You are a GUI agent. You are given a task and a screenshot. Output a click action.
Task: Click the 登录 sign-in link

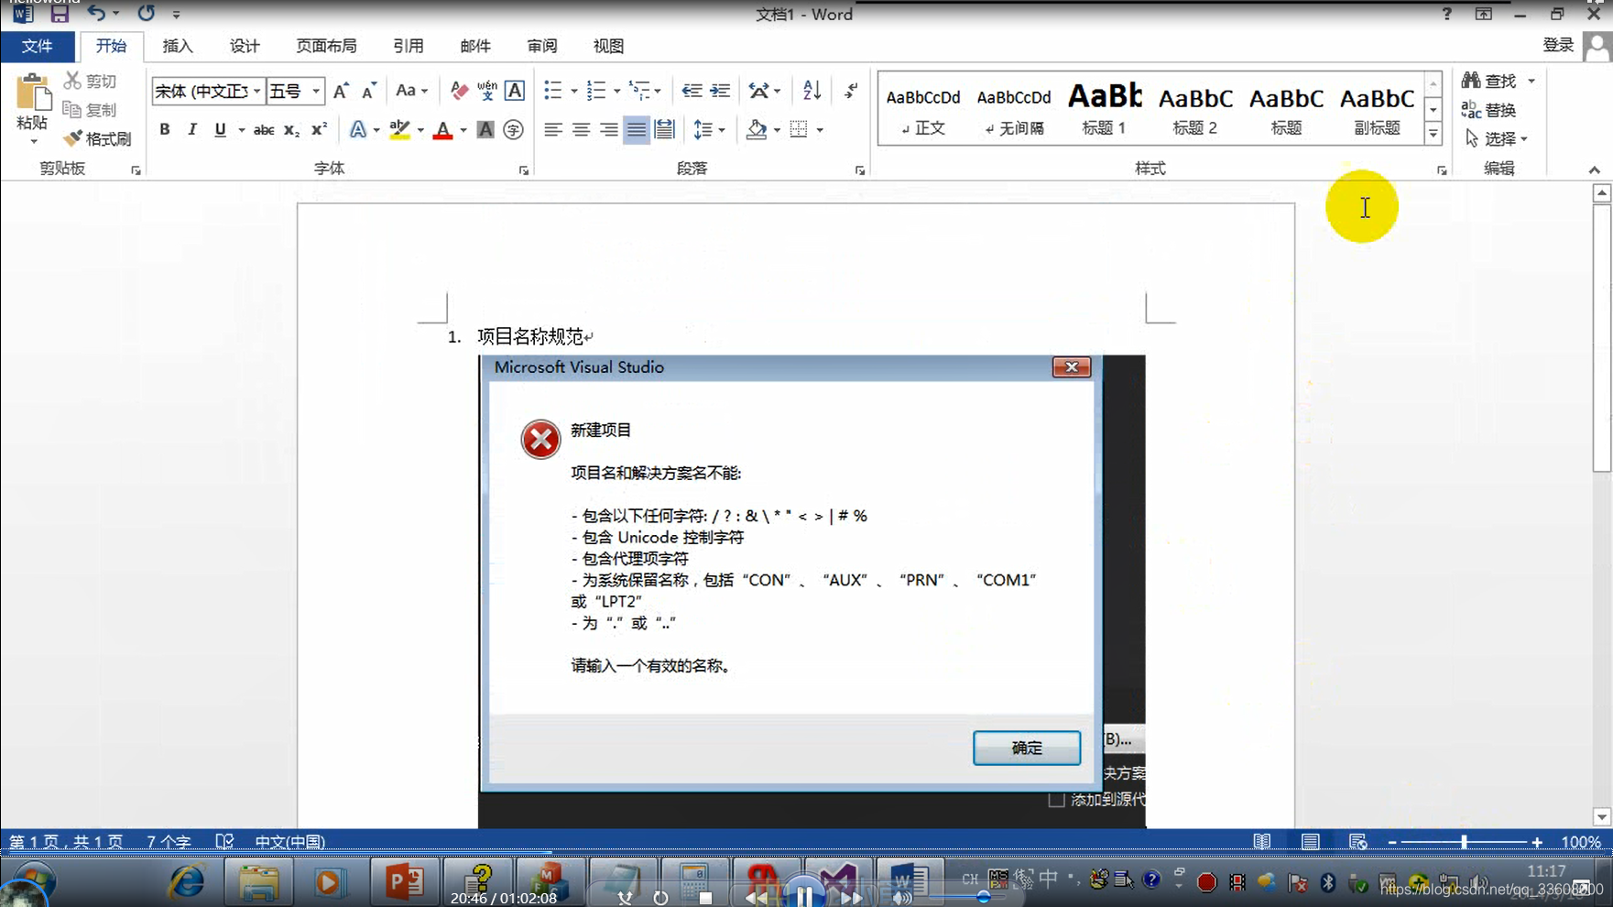(x=1557, y=44)
